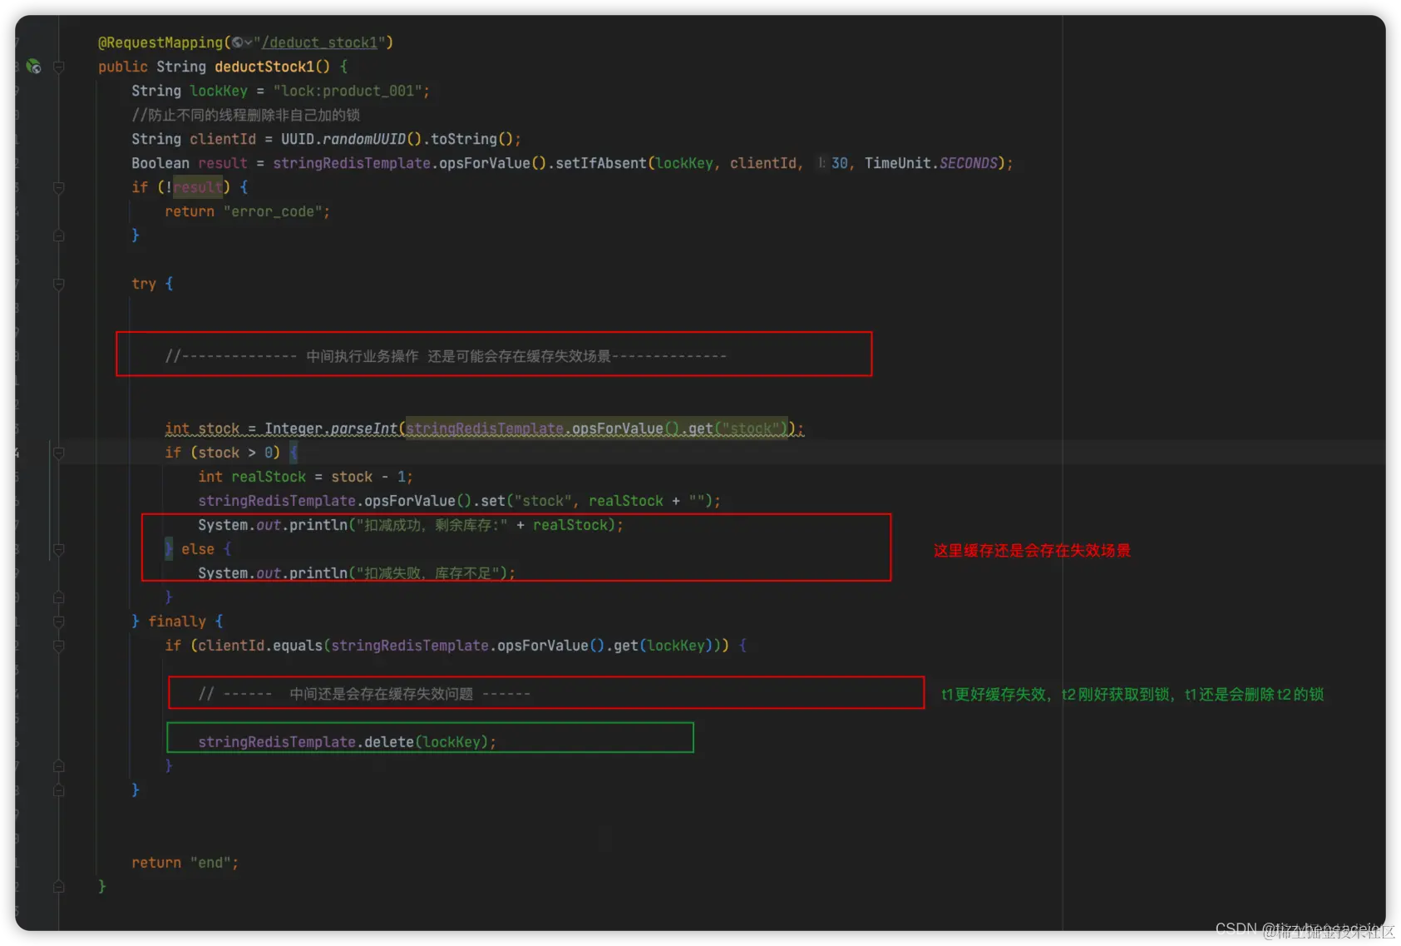Screen dimensions: 1401x946
Task: Click the delete method call on stringRedisTemplate
Action: [389, 742]
